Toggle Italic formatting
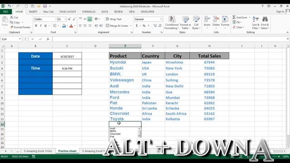Screen dimensions: 290x163 (x=40, y=25)
